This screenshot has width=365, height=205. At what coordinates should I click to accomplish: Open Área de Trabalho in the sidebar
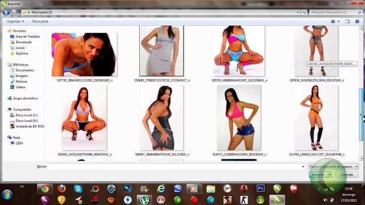pos(28,36)
